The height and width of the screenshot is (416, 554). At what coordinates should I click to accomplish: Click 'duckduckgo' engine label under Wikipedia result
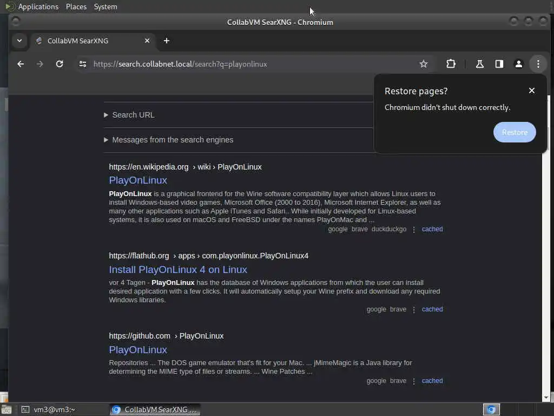tap(388, 229)
